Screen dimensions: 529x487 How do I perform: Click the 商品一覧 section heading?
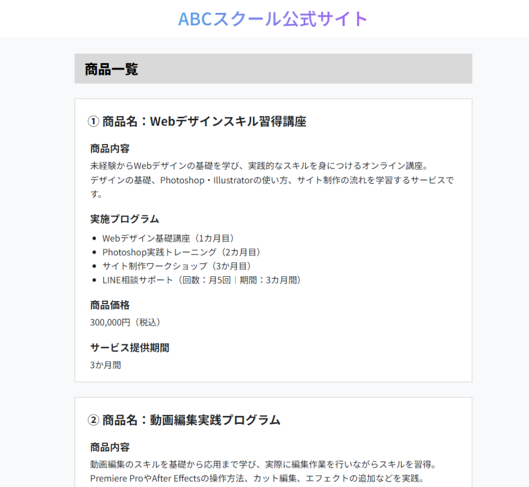coord(112,69)
